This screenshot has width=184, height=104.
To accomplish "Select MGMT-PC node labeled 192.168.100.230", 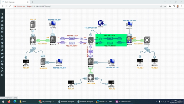I will click(x=112, y=62).
